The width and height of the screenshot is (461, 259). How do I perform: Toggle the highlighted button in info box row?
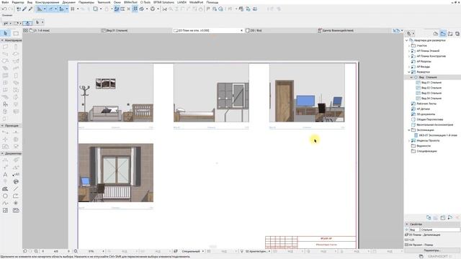[27, 22]
